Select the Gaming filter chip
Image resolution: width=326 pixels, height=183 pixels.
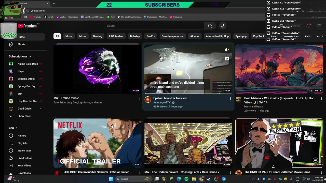(x=97, y=36)
